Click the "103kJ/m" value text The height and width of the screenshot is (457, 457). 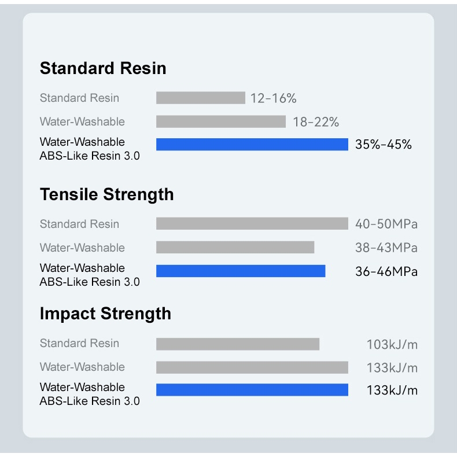click(x=392, y=345)
